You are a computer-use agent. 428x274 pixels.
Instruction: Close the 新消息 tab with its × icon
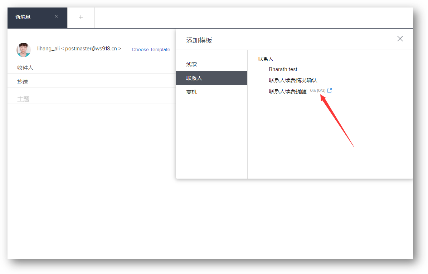[56, 16]
